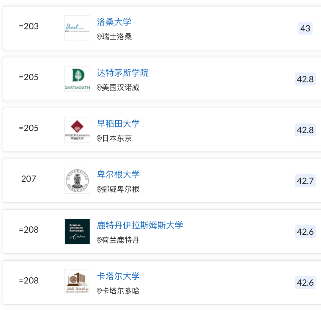Click the Waseda University logo
The height and width of the screenshot is (310, 321).
click(x=77, y=130)
